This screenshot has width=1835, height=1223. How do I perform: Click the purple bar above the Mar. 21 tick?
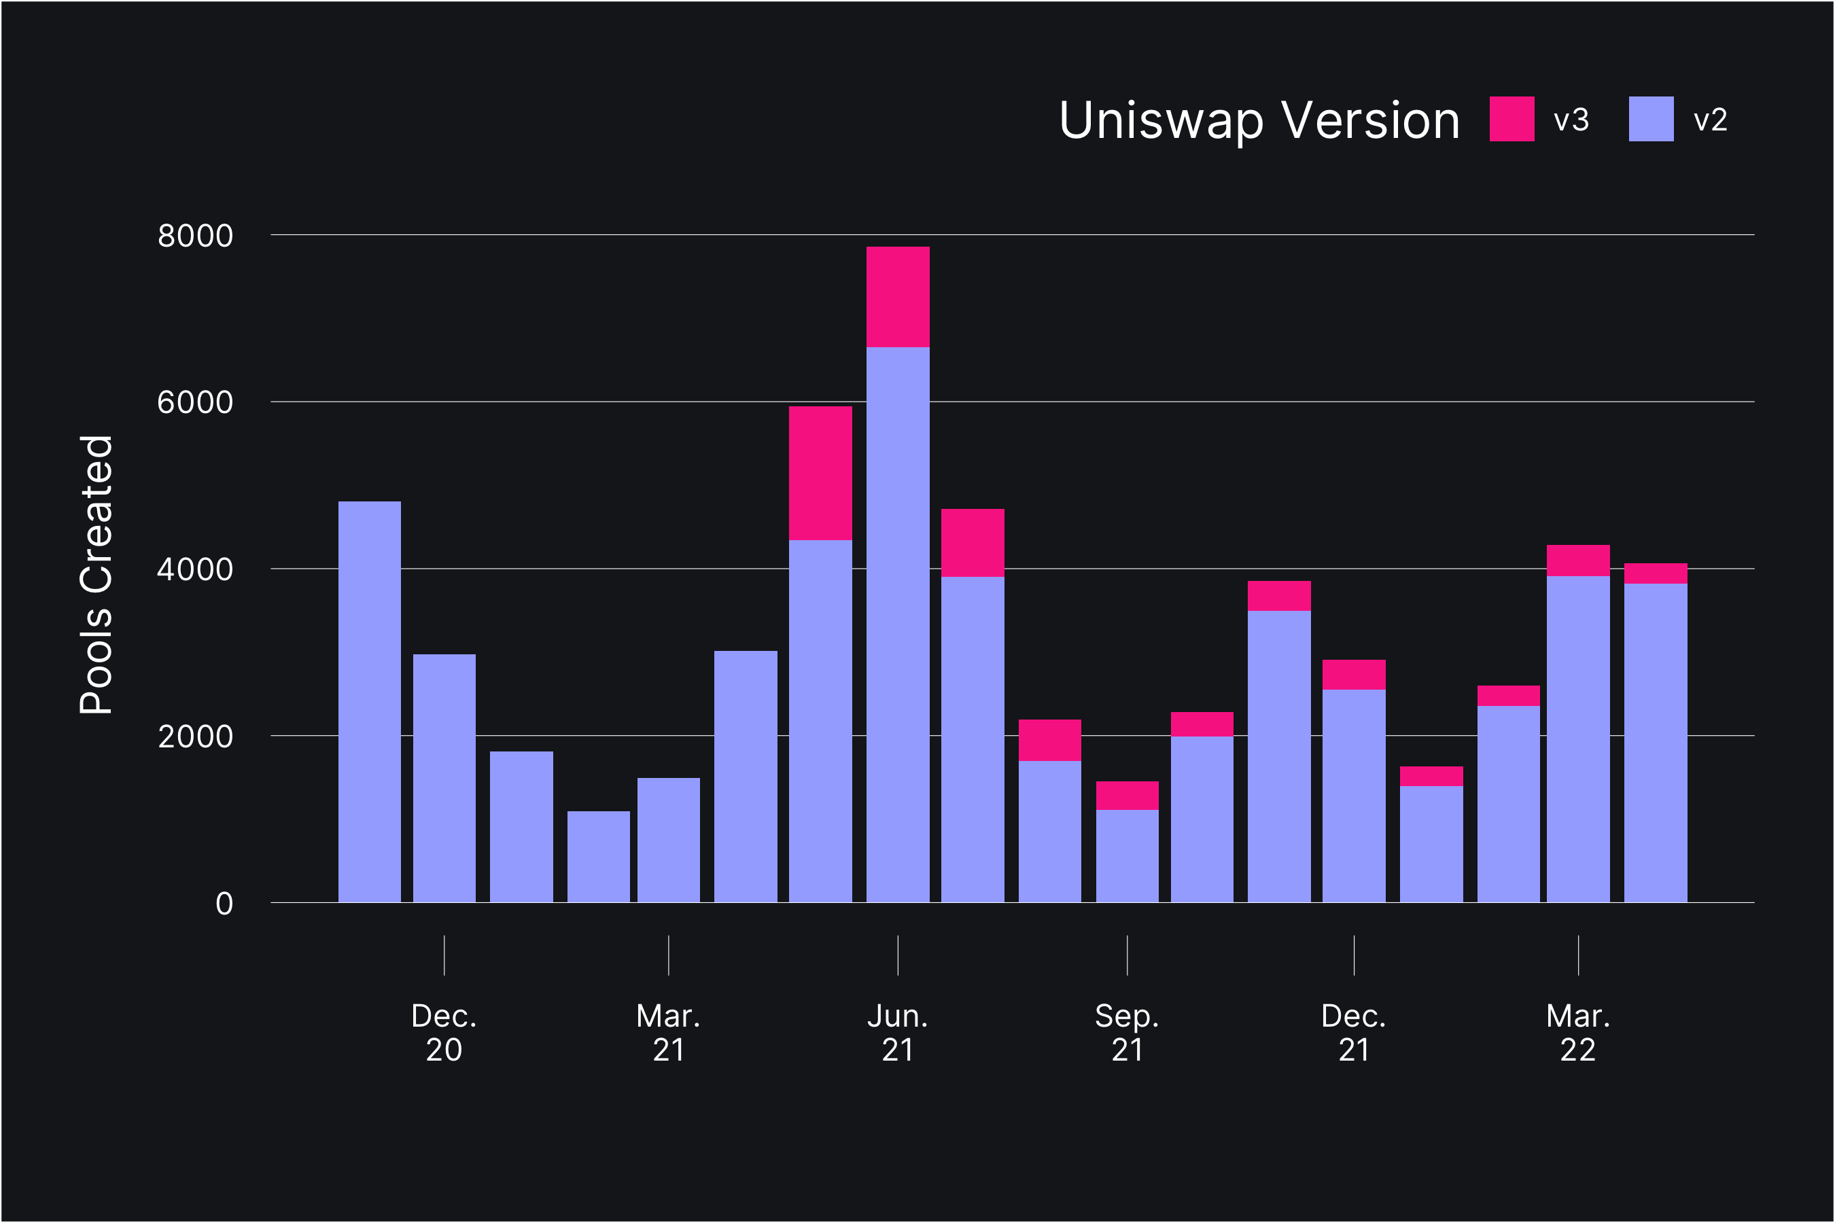point(669,840)
